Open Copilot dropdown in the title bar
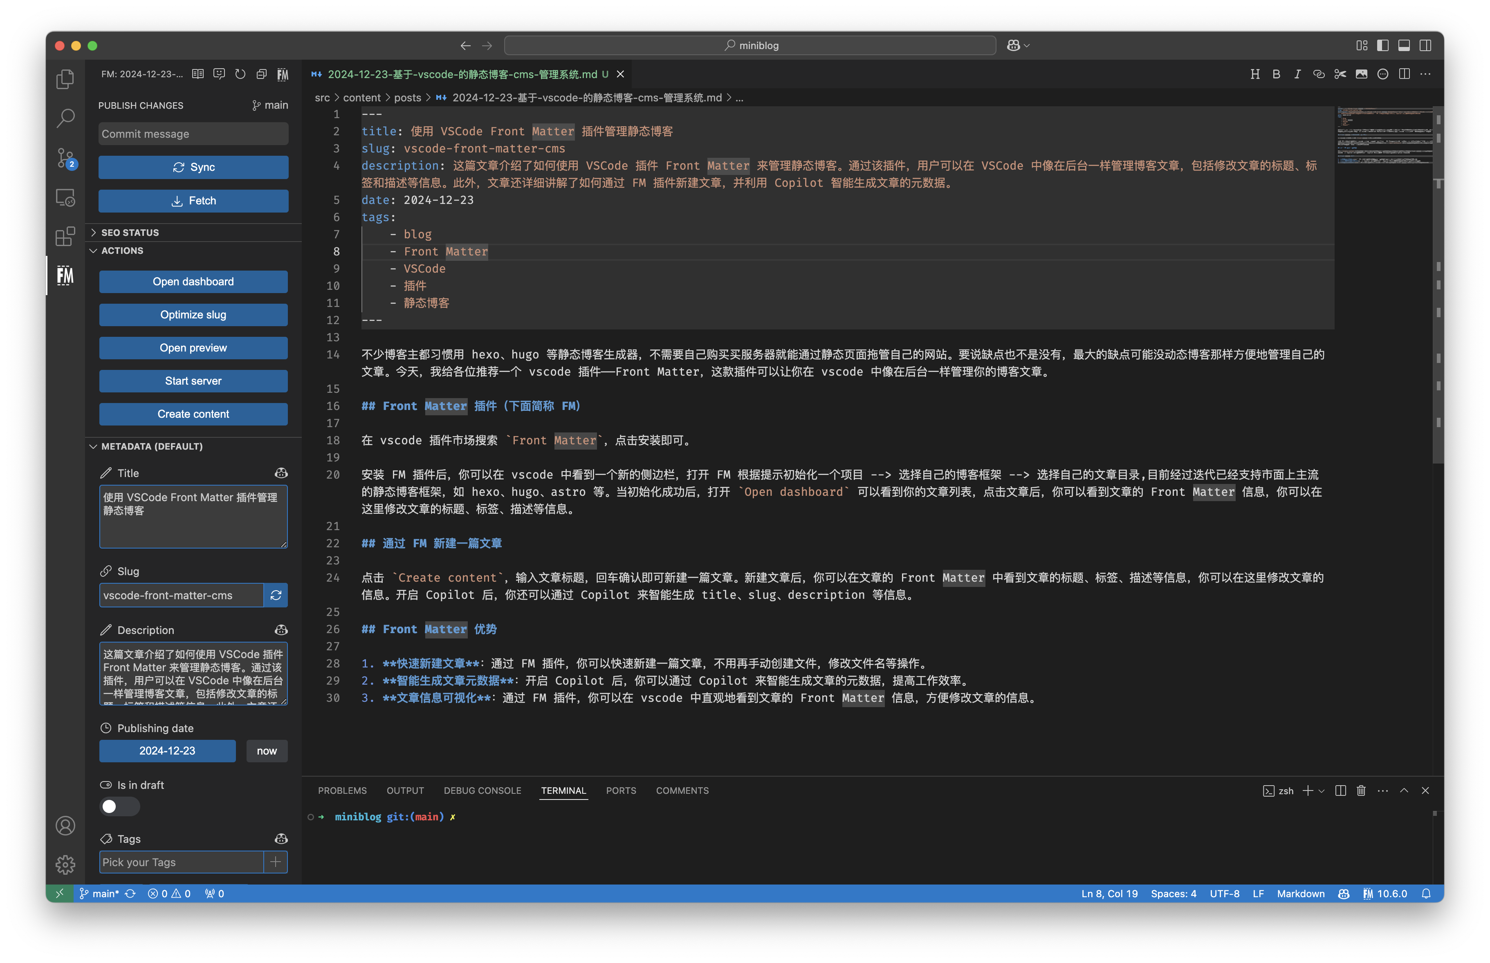 click(x=1019, y=46)
